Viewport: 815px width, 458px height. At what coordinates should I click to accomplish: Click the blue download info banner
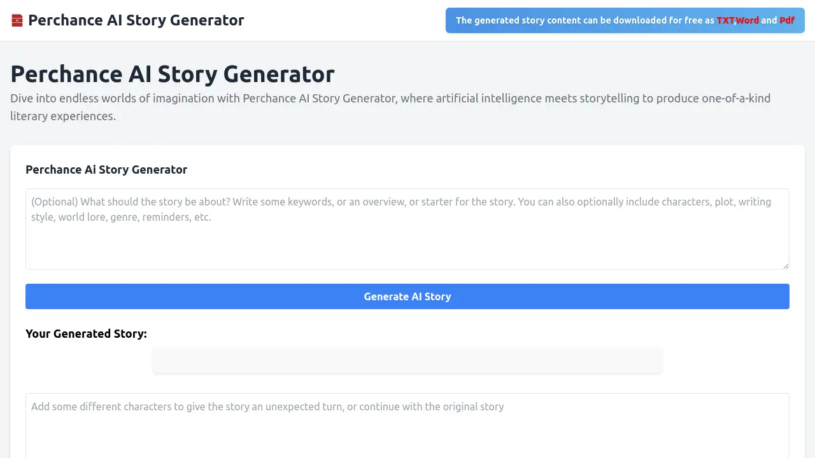pos(625,20)
